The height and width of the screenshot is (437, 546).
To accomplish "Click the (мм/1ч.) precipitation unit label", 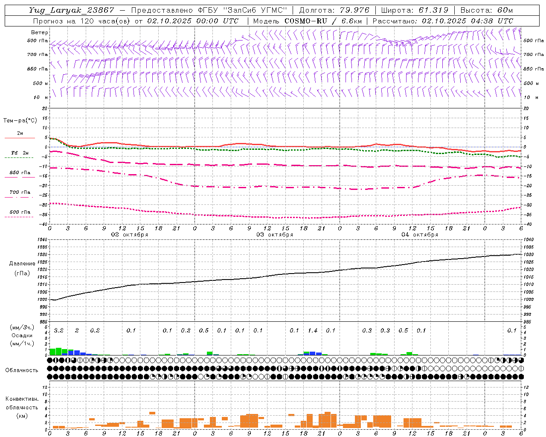I will [22, 344].
